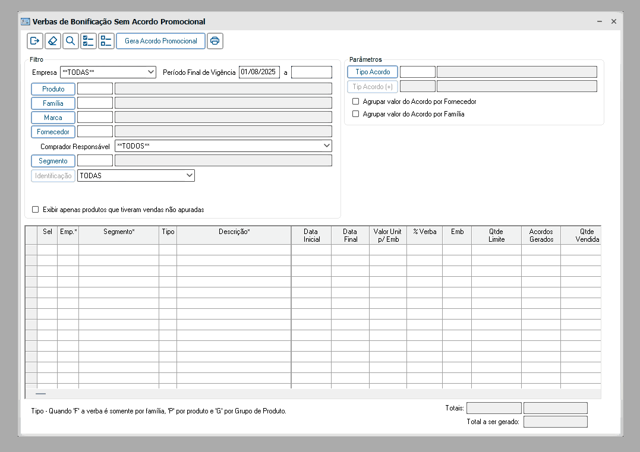Click the exit door icon in toolbar
Image resolution: width=640 pixels, height=452 pixels.
point(35,41)
